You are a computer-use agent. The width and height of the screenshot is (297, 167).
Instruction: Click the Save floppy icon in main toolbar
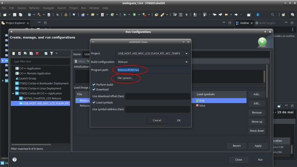15,15
